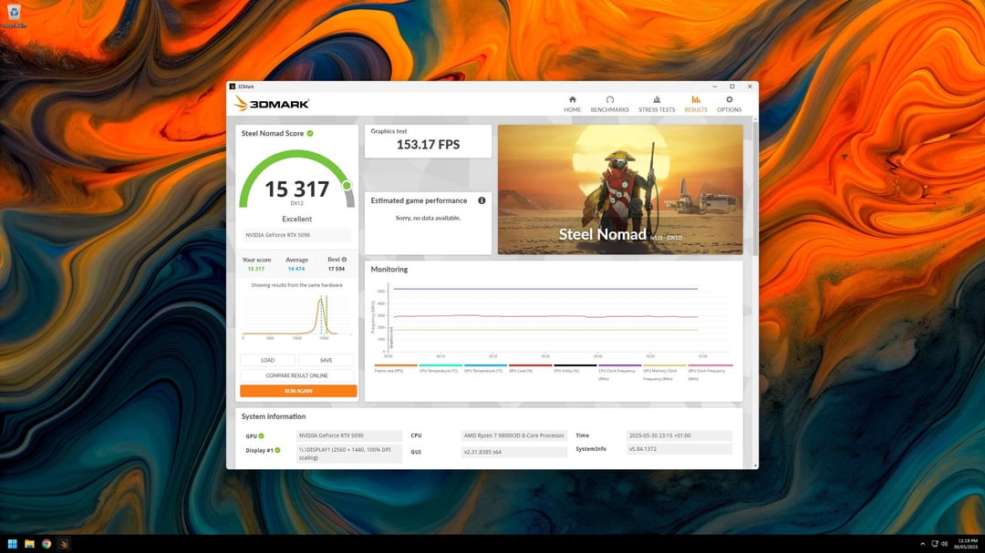Click the info icon next to Estimated game performance
Screen dimensions: 985x553
point(482,200)
